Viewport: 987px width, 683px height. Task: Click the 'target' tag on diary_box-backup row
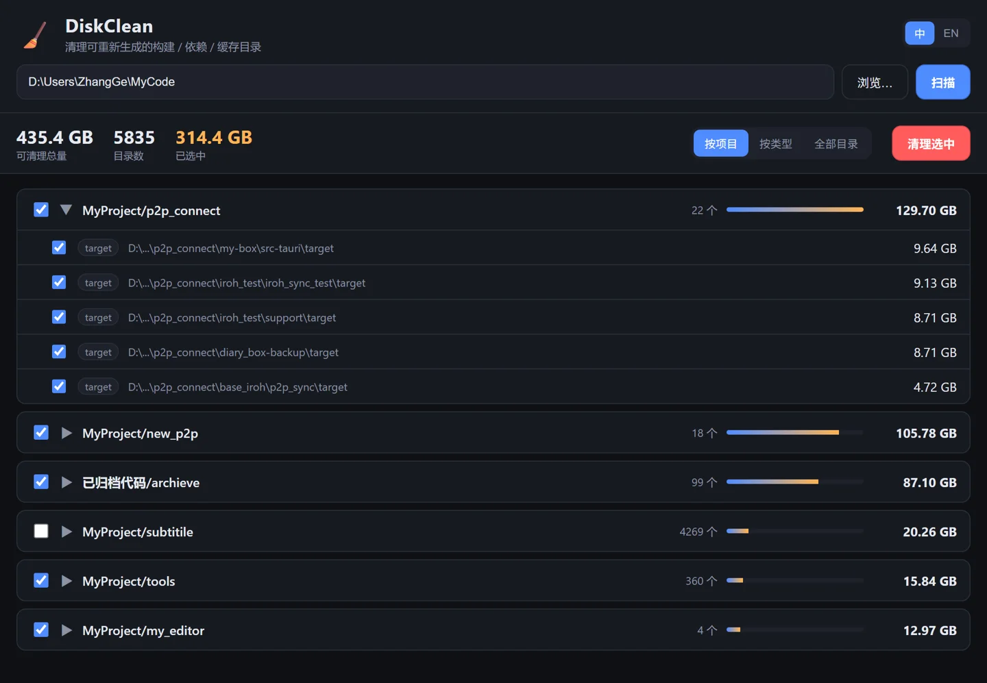click(x=98, y=352)
